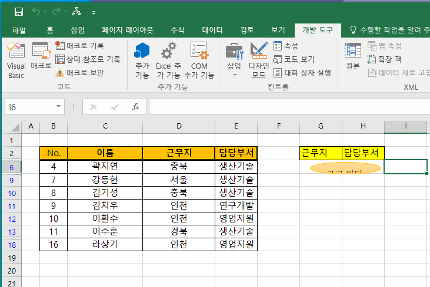Select column D header
The image size is (430, 287).
(x=179, y=126)
